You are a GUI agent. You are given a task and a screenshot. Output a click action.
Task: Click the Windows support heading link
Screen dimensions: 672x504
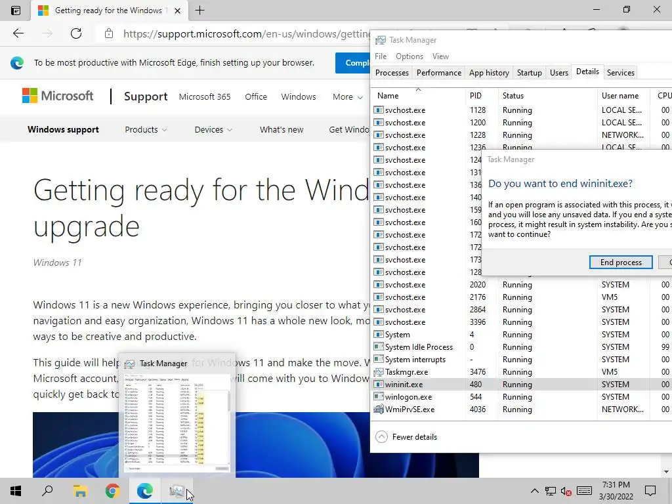click(63, 129)
